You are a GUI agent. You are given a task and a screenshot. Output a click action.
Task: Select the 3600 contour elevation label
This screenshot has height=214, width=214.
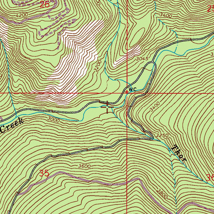[84, 166]
